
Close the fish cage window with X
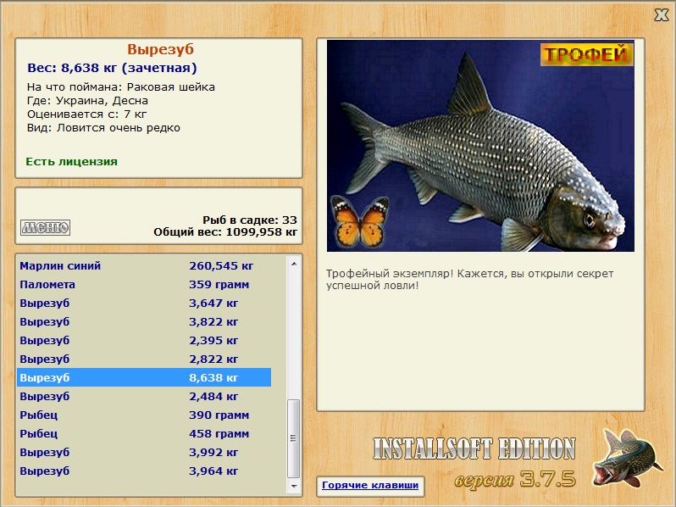(661, 14)
